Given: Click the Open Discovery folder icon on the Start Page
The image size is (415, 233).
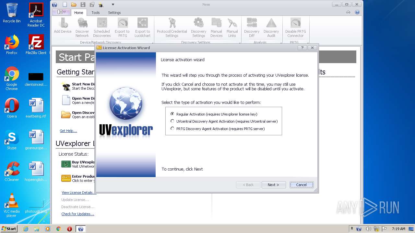Looking at the screenshot, I should pos(66,115).
